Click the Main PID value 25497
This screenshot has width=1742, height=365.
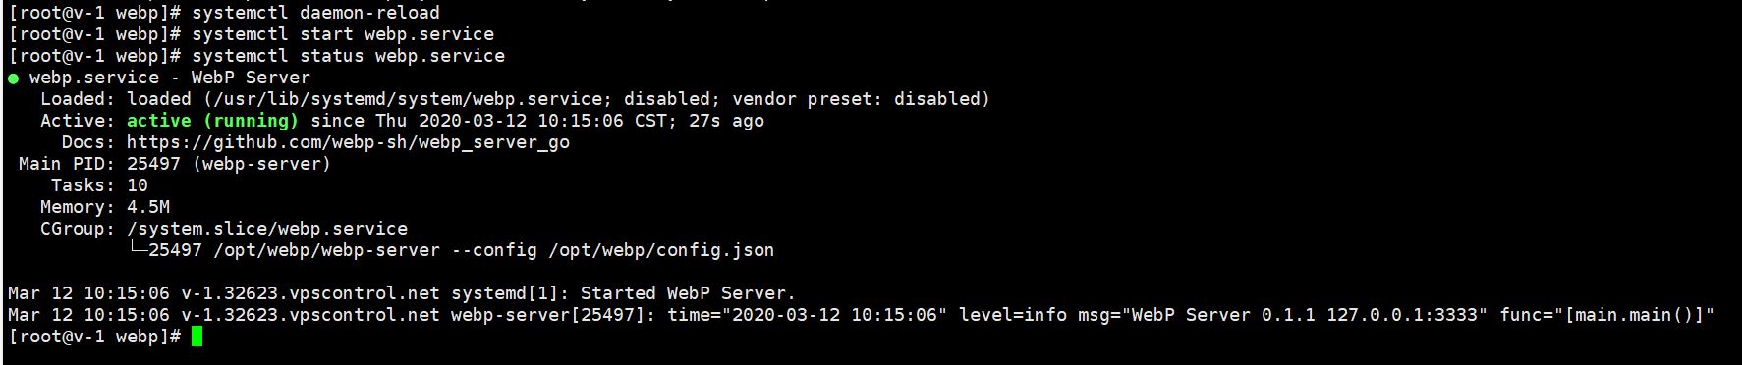coord(153,164)
